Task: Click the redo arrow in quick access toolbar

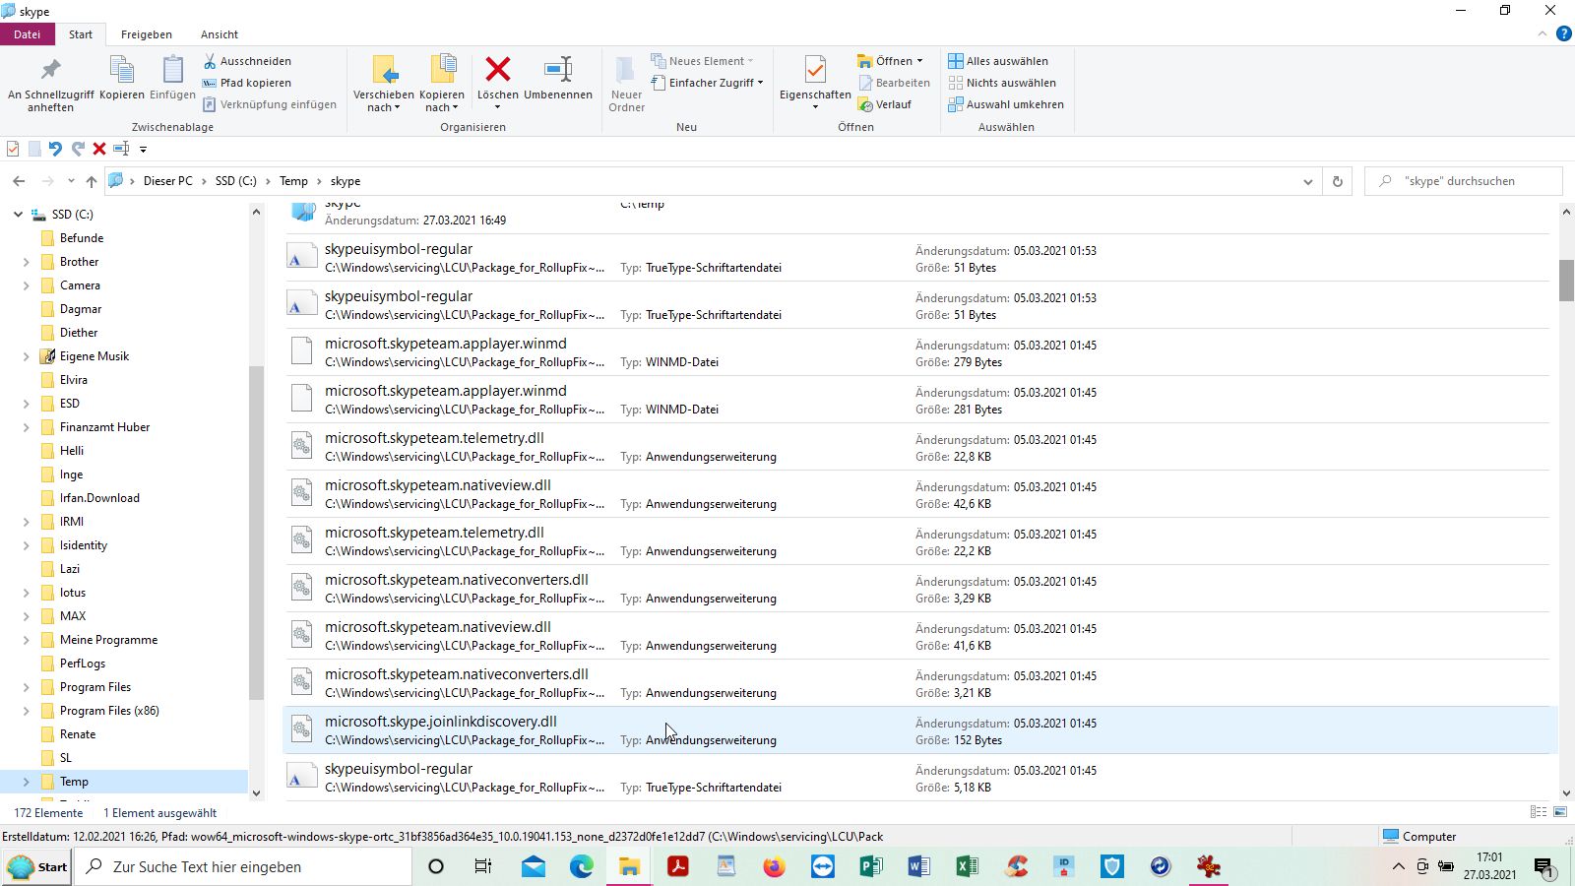Action: click(78, 149)
